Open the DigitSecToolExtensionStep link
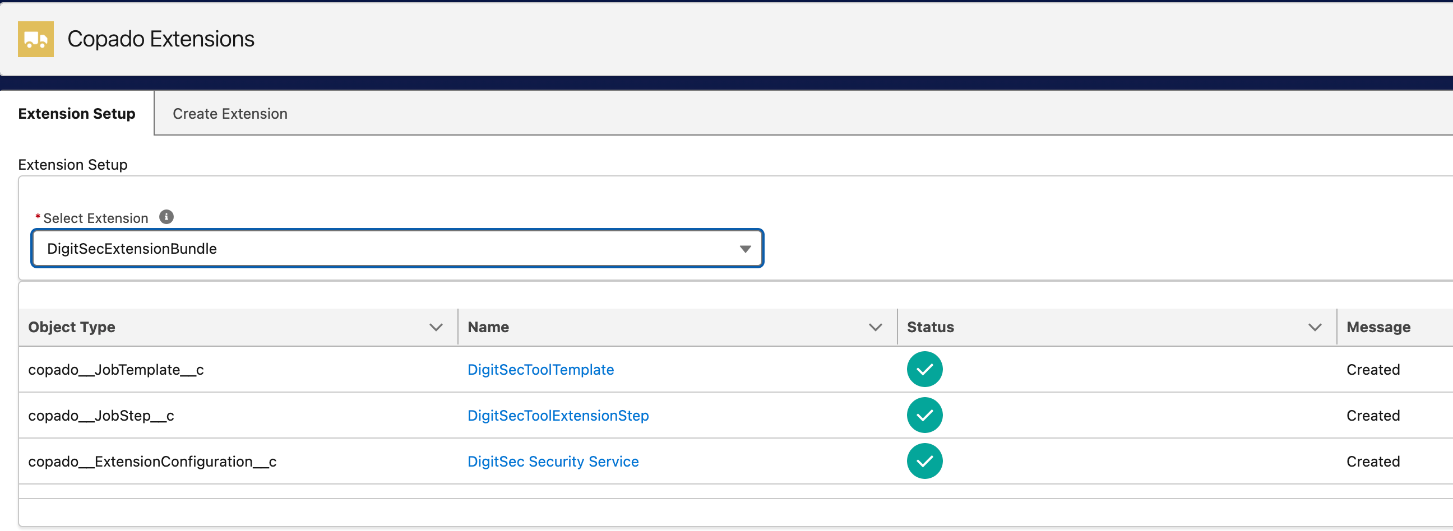 [x=558, y=416]
